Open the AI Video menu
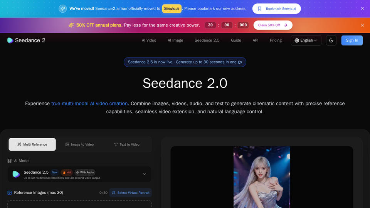The width and height of the screenshot is (370, 208). coord(149,40)
